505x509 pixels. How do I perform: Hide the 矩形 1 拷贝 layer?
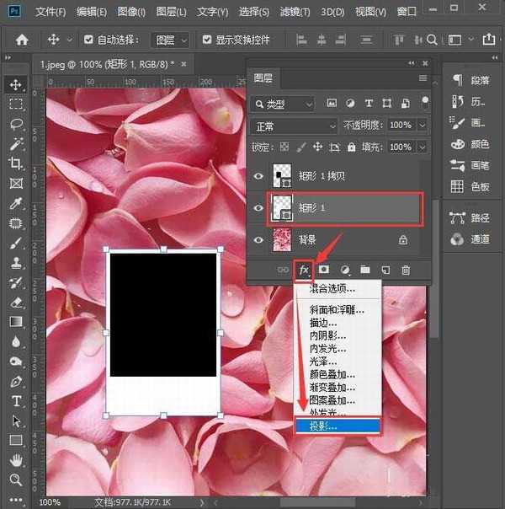[258, 176]
